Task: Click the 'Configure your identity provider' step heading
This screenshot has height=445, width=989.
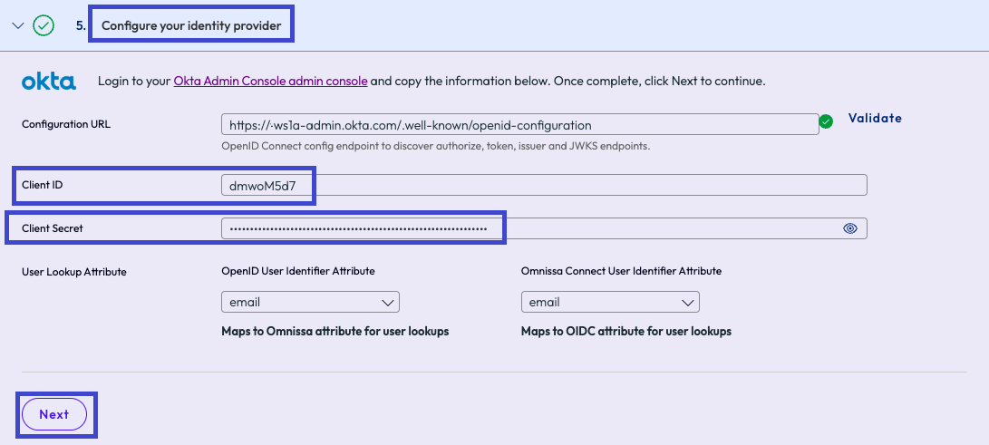Action: click(191, 26)
